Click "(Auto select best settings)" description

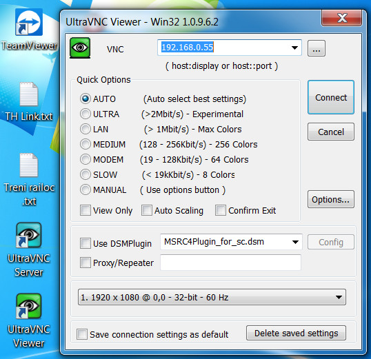pyautogui.click(x=194, y=99)
